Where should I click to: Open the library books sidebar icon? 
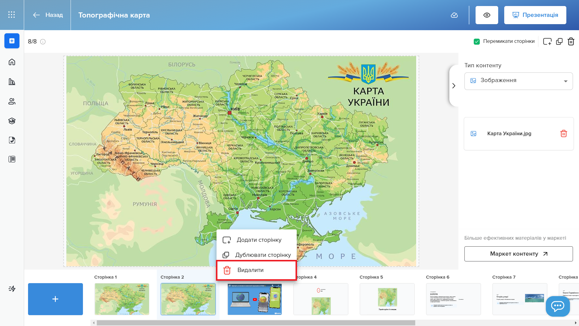tap(12, 82)
